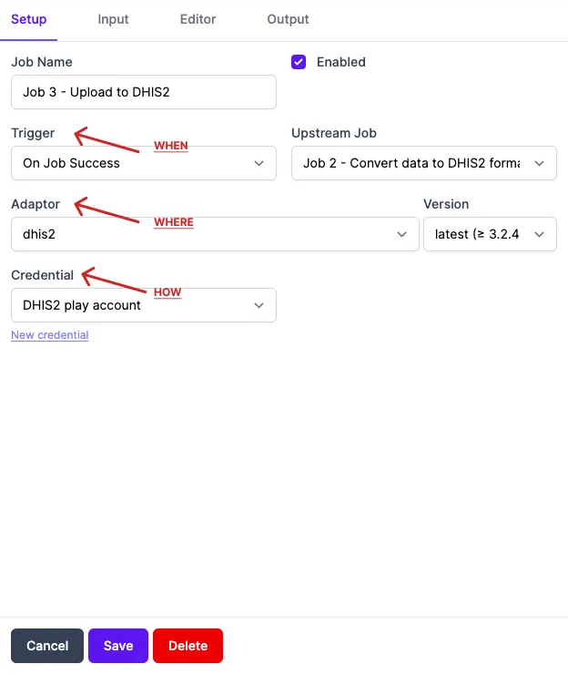The width and height of the screenshot is (568, 674).
Task: Open the Editor tab
Action: pyautogui.click(x=198, y=19)
